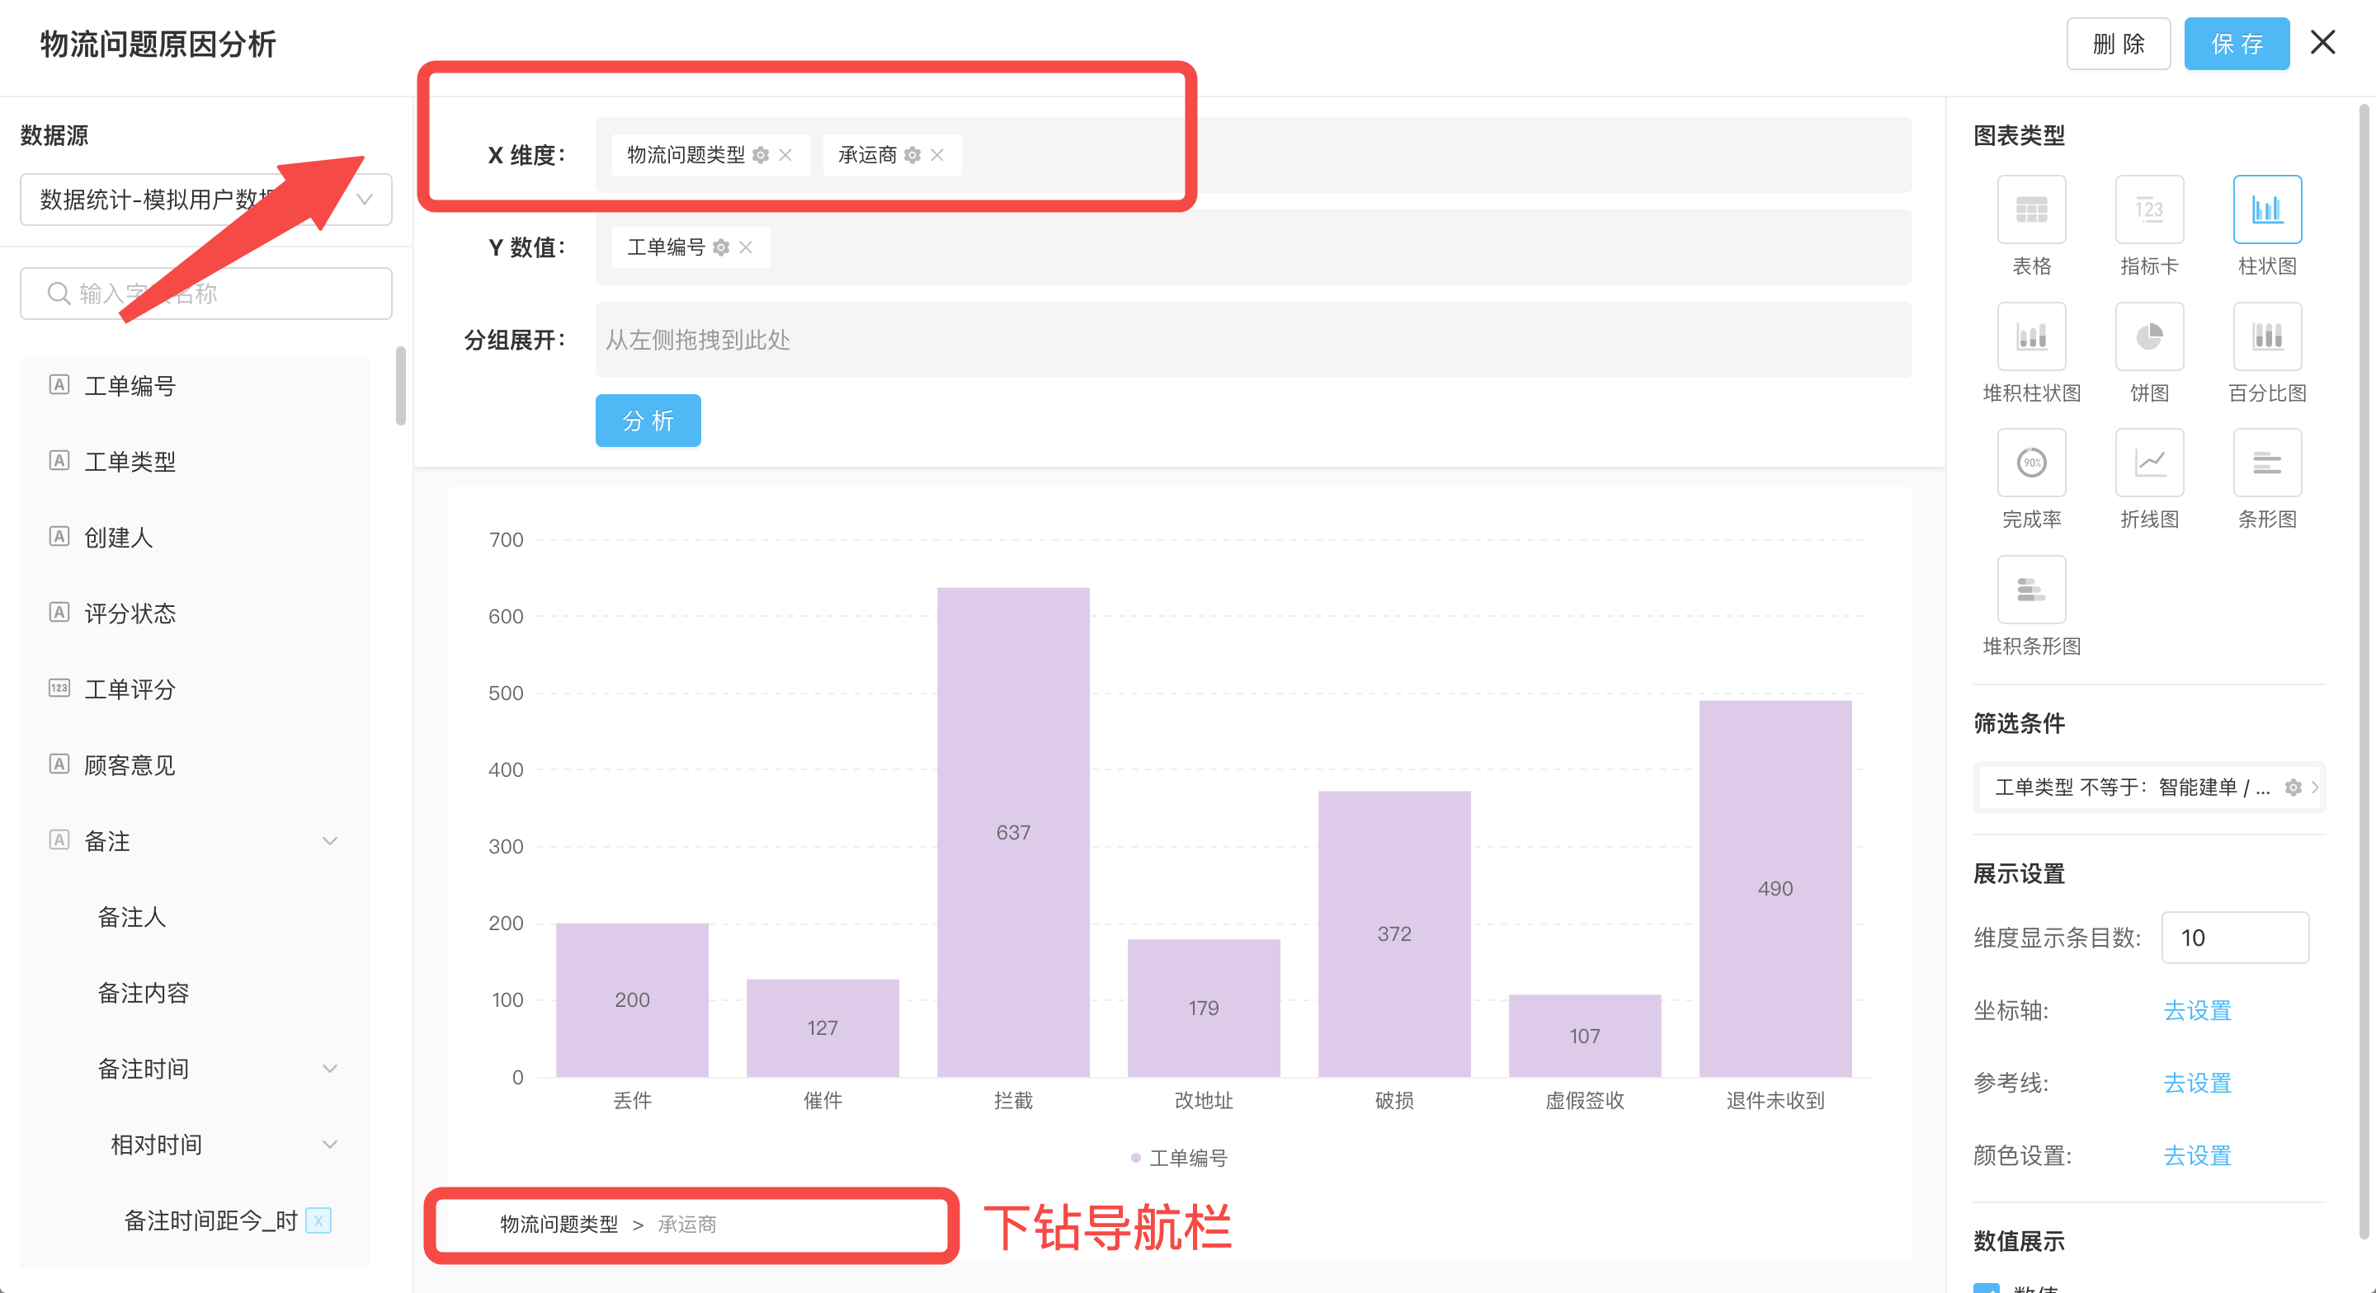
Task: Remove the 物流问题类型 dimension tag
Action: 785,155
